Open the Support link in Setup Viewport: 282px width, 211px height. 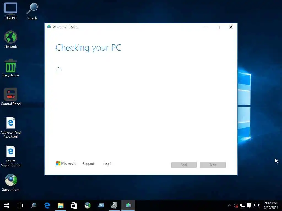pos(88,164)
